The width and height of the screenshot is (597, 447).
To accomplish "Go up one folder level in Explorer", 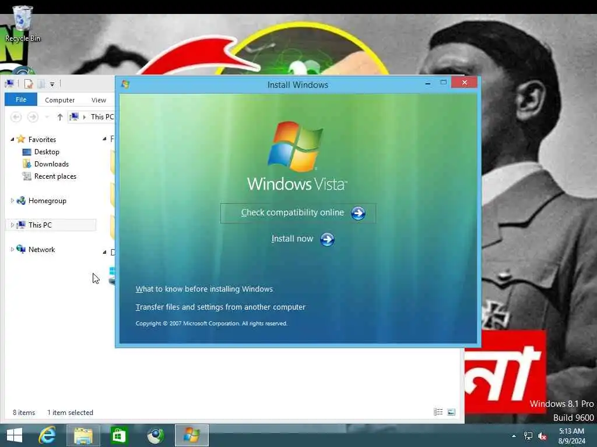I will pyautogui.click(x=60, y=117).
